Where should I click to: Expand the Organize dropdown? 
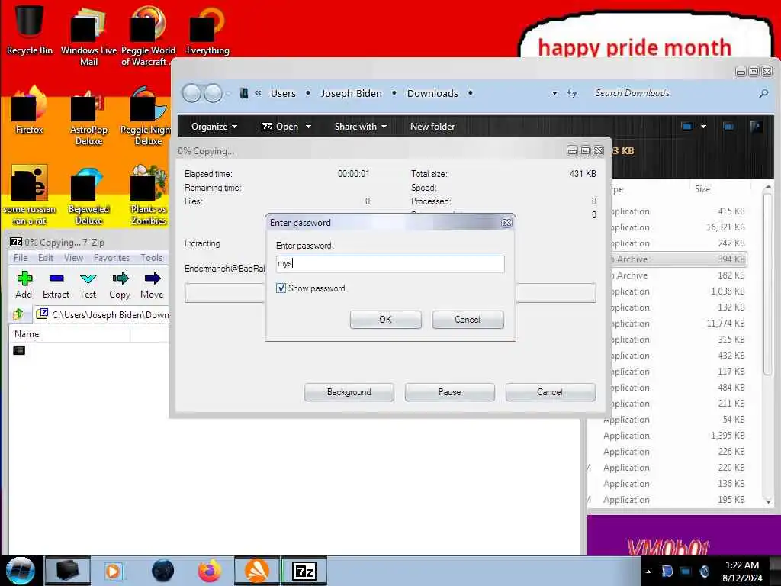(x=214, y=127)
